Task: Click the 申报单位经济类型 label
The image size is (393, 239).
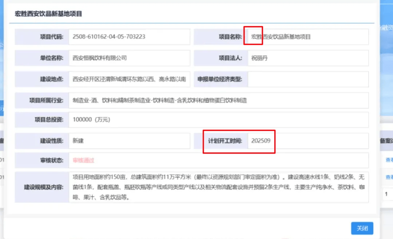Action: [220, 79]
